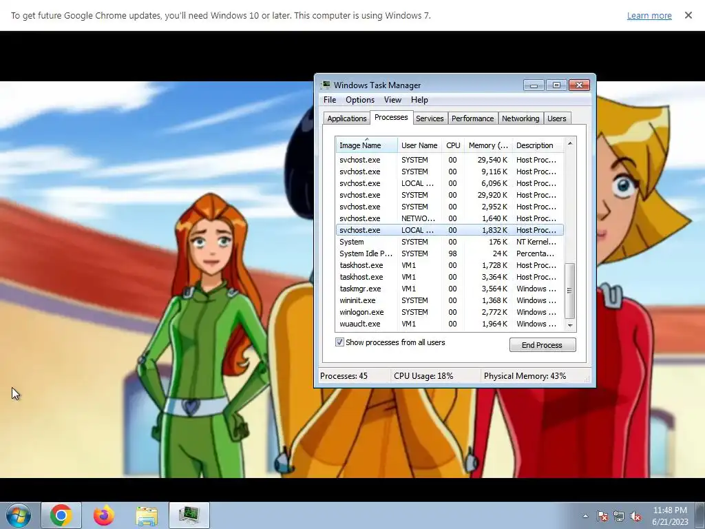Click Physical Memory: 43% status entry
Viewport: 705px width, 529px height.
[x=525, y=376]
